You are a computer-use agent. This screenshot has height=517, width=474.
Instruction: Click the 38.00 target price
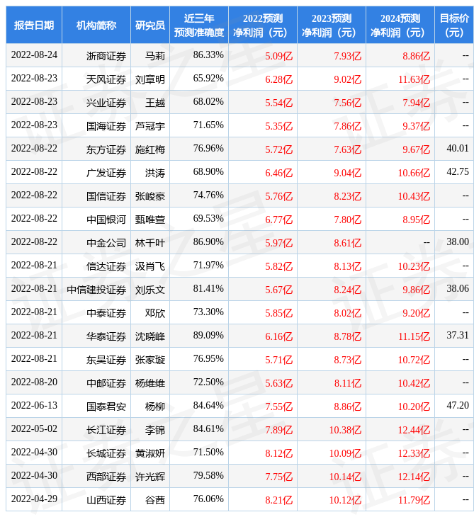click(458, 242)
